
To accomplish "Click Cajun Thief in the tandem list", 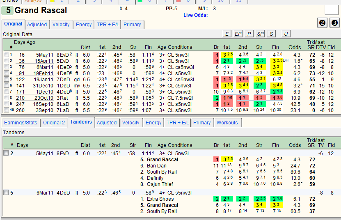I will pyautogui.click(x=160, y=184).
